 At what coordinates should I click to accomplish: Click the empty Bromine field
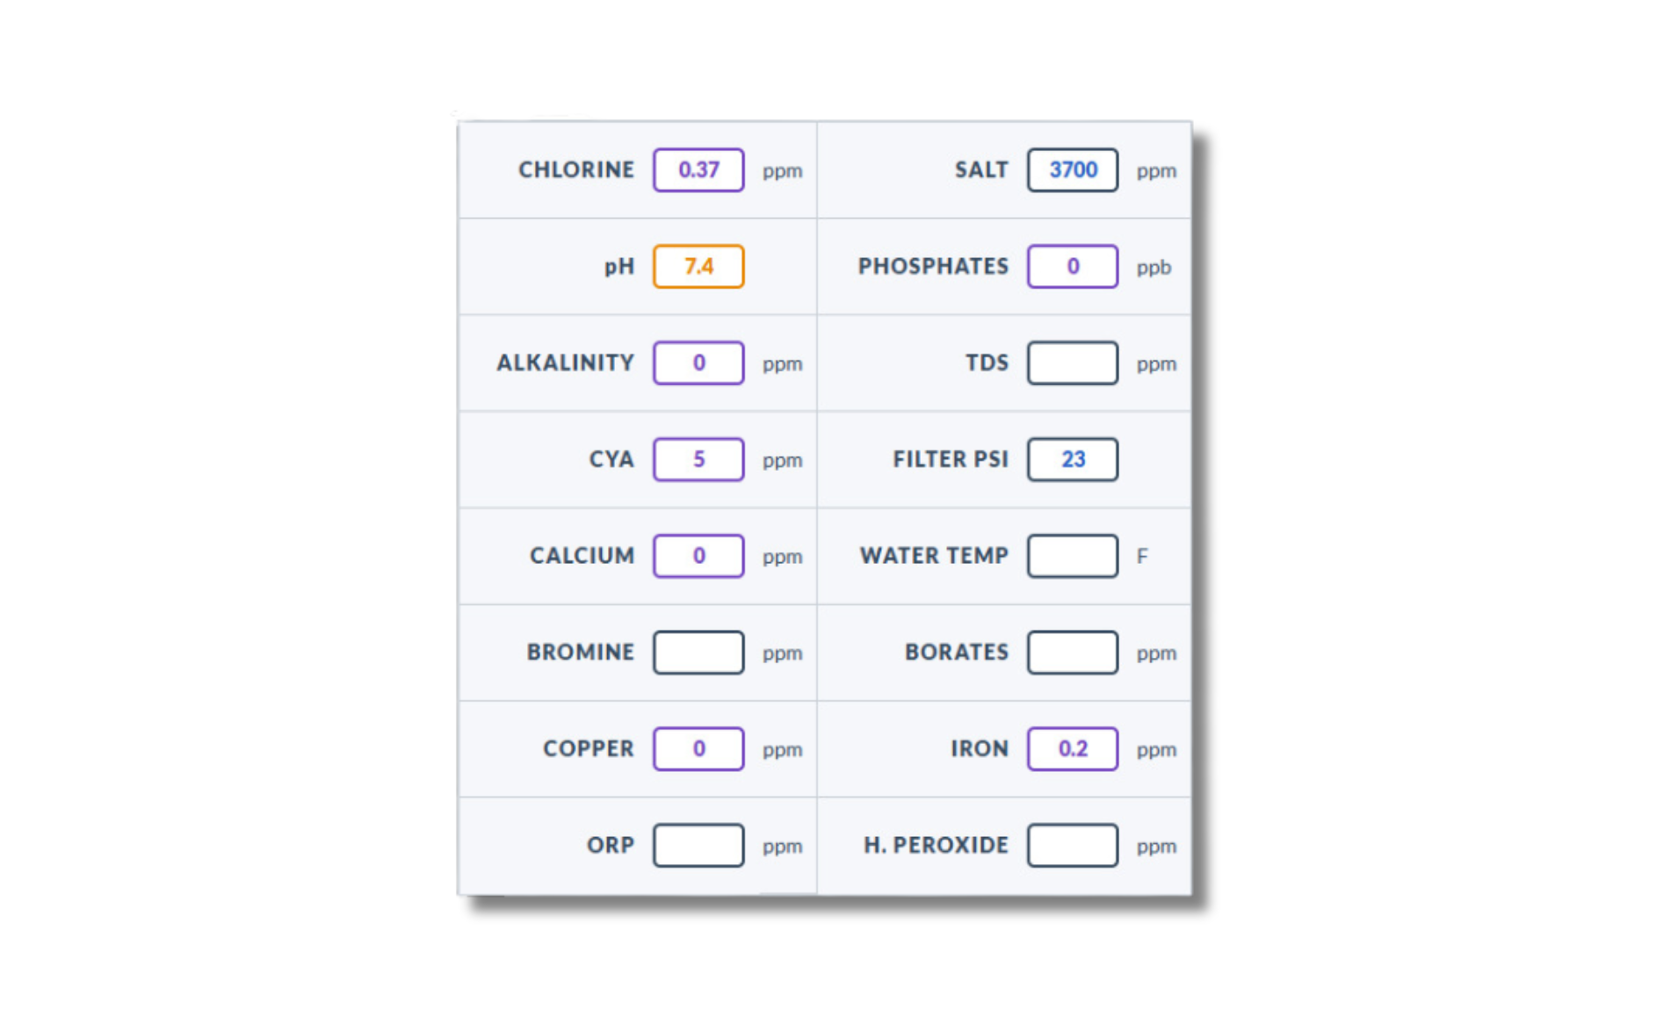[x=698, y=653]
